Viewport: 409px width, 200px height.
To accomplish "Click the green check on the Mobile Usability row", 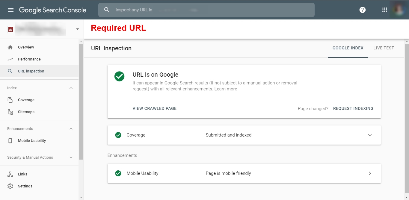I will (x=118, y=173).
